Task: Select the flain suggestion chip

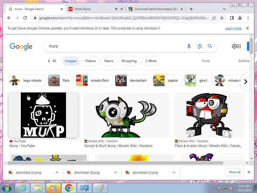Action: point(61,80)
